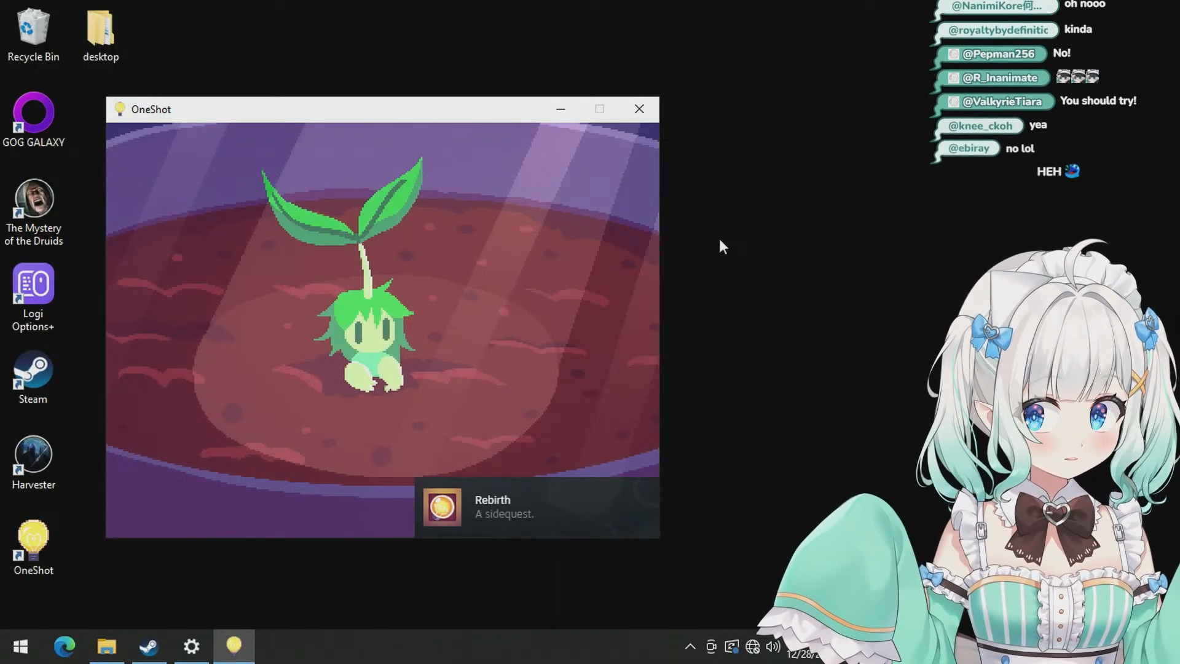The width and height of the screenshot is (1180, 664).
Task: Open Microsoft Edge from the taskbar
Action: click(x=65, y=646)
